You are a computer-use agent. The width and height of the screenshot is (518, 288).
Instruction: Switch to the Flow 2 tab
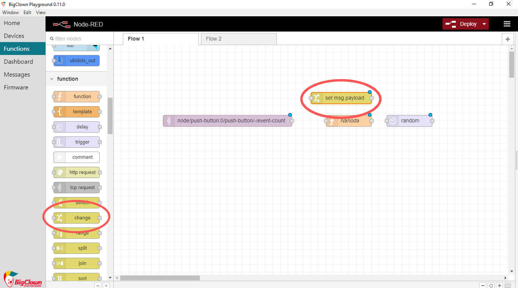pos(239,39)
